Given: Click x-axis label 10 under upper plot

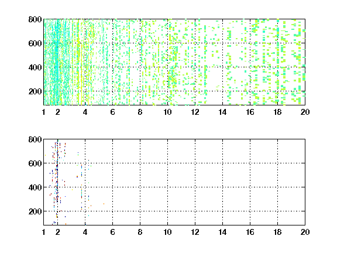Looking at the screenshot, I should (x=167, y=112).
